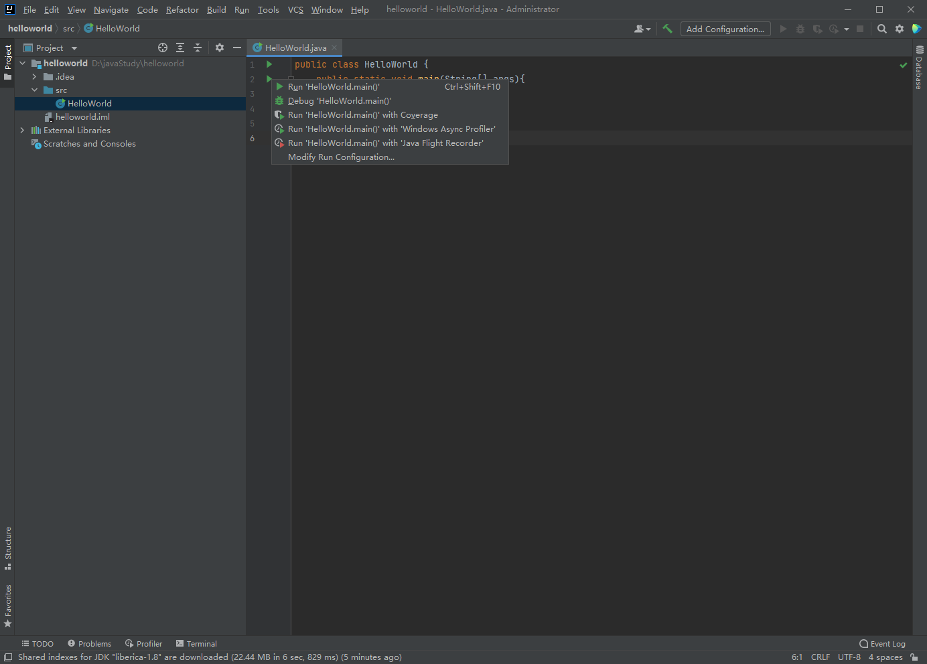Open the Event Log

coord(882,644)
